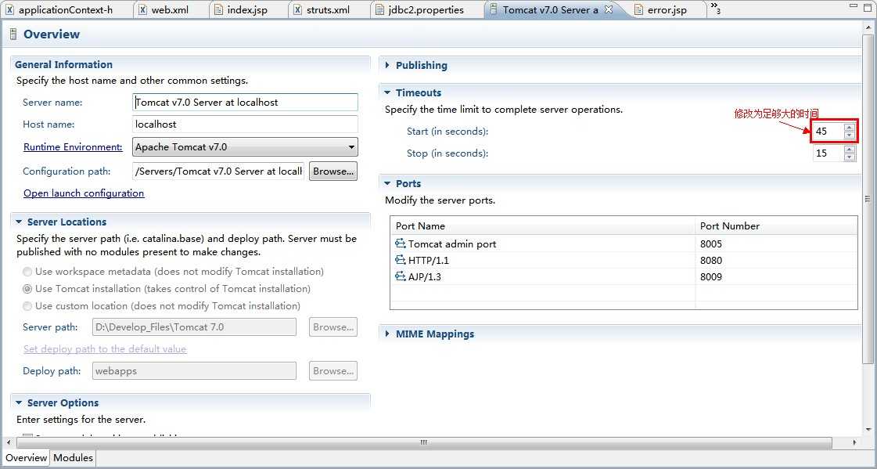This screenshot has width=877, height=469.
Task: Click the Stop timeout value field
Action: click(828, 153)
